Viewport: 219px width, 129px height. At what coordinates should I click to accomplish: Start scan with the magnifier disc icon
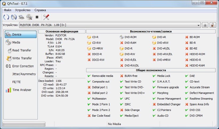pyautogui.click(x=29, y=17)
